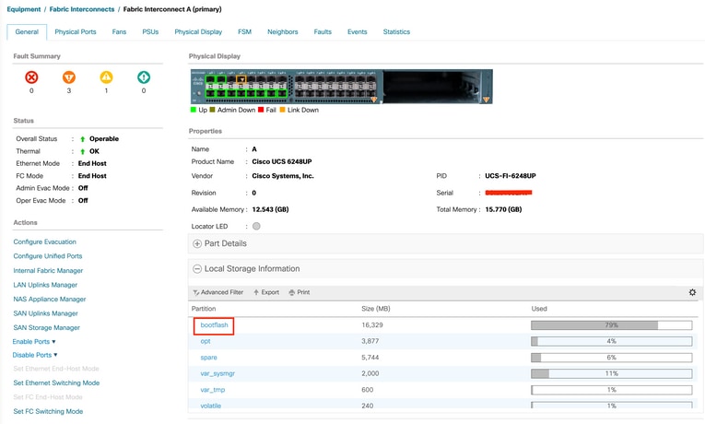The width and height of the screenshot is (705, 424).
Task: Sort by Used column header
Action: point(539,309)
